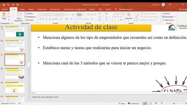The image size is (187, 105).
Task: Undo the last action
Action: [x=8, y=5]
